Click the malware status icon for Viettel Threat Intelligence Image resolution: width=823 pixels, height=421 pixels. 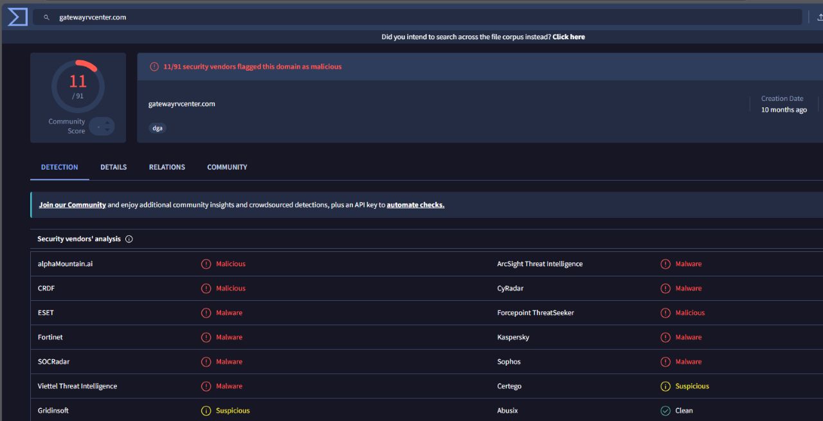point(206,386)
